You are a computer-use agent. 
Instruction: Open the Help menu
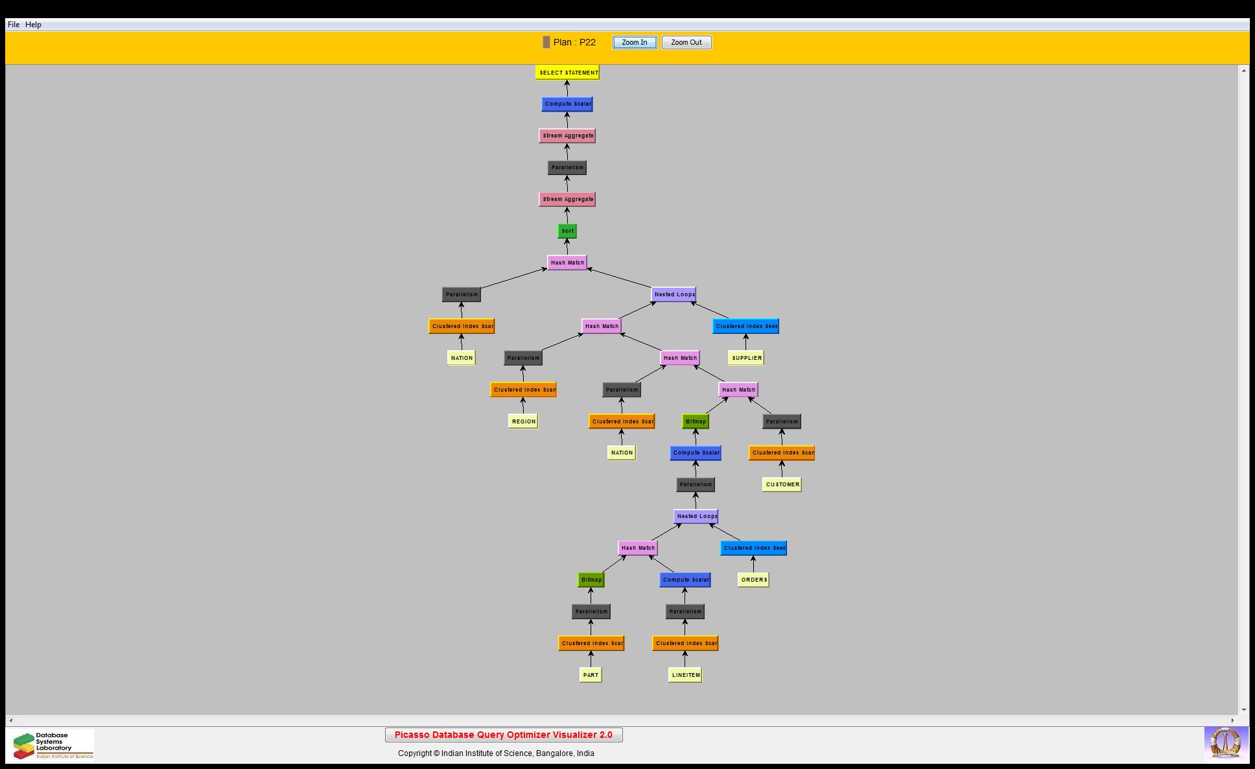[33, 25]
